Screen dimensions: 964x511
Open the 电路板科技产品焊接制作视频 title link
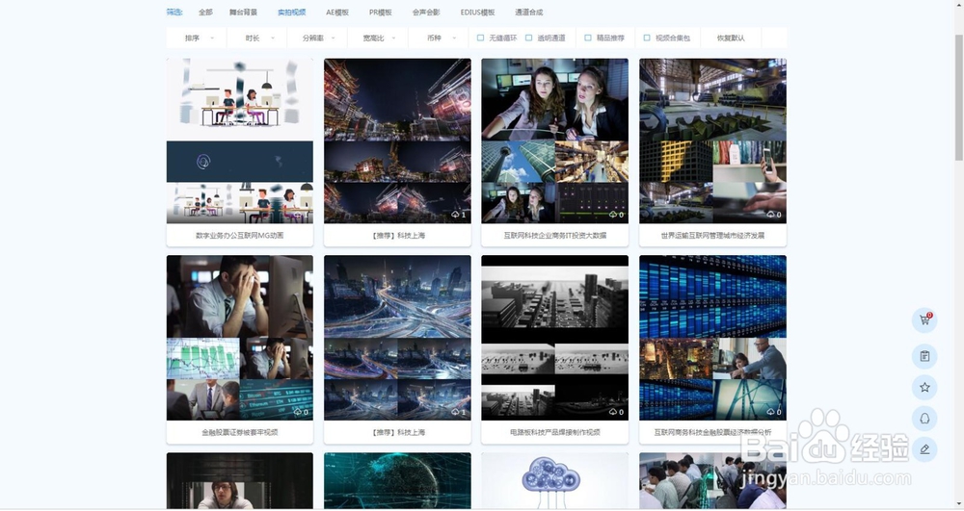click(555, 432)
